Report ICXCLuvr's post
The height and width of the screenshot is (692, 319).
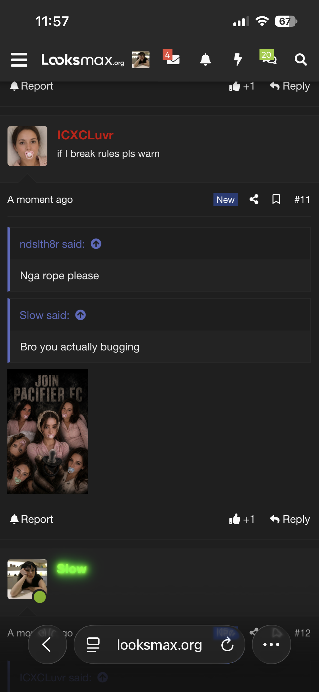pyautogui.click(x=32, y=519)
